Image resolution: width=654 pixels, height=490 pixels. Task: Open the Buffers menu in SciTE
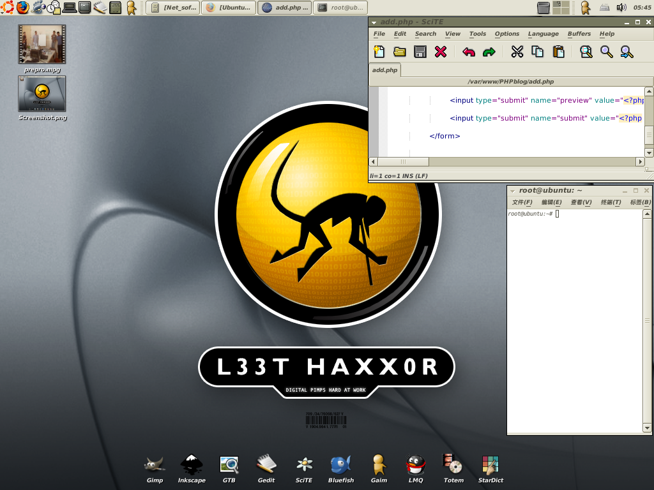point(579,34)
